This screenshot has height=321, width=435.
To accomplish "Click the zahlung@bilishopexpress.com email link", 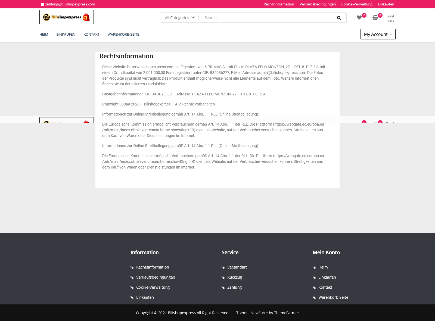I will click(70, 4).
